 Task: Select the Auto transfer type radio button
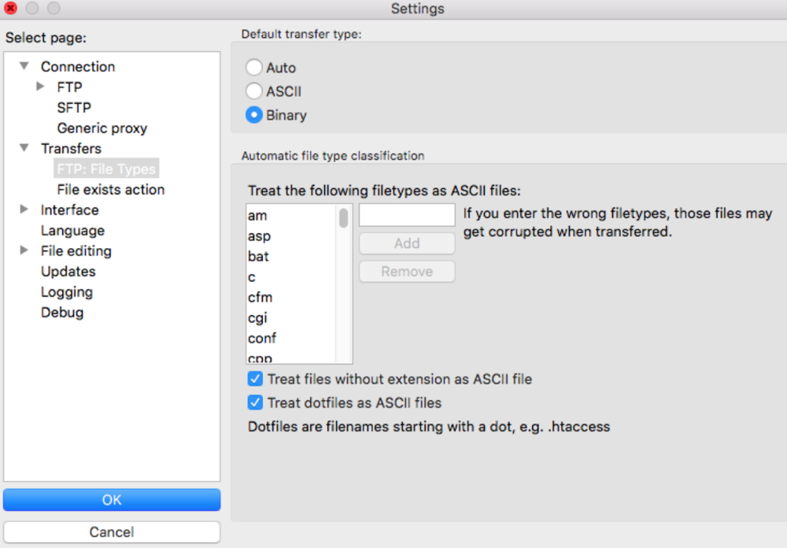pos(254,67)
